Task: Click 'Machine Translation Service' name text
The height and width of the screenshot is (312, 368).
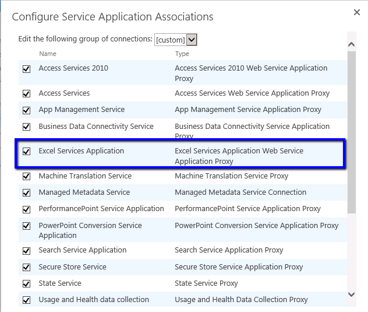Action: tap(85, 176)
